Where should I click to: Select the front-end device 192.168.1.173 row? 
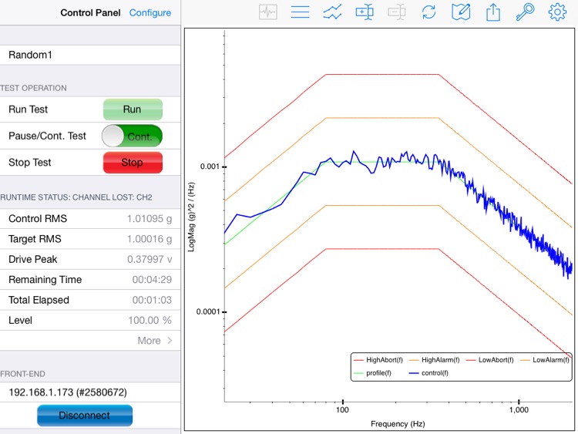[x=90, y=392]
